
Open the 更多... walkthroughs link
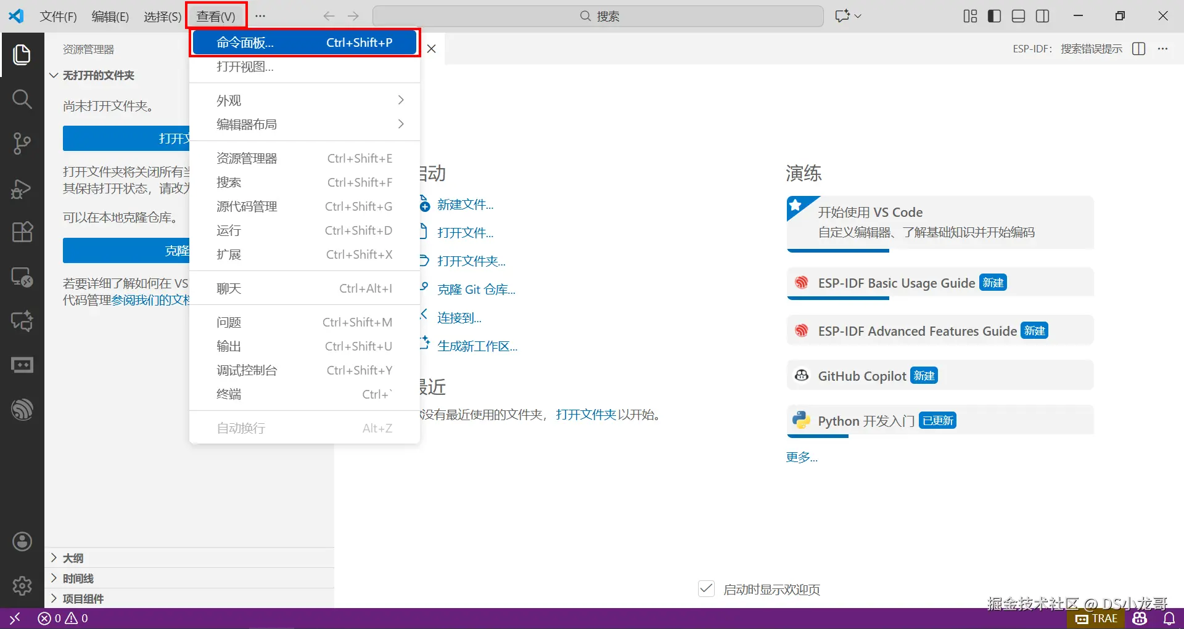pos(802,457)
